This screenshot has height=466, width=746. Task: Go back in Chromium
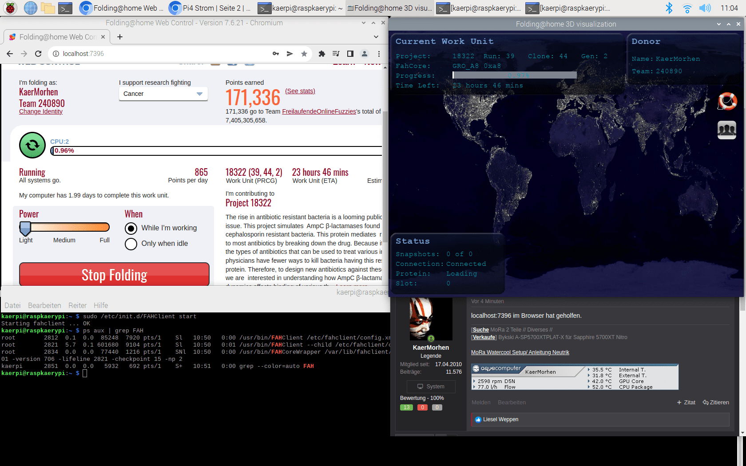click(x=10, y=54)
